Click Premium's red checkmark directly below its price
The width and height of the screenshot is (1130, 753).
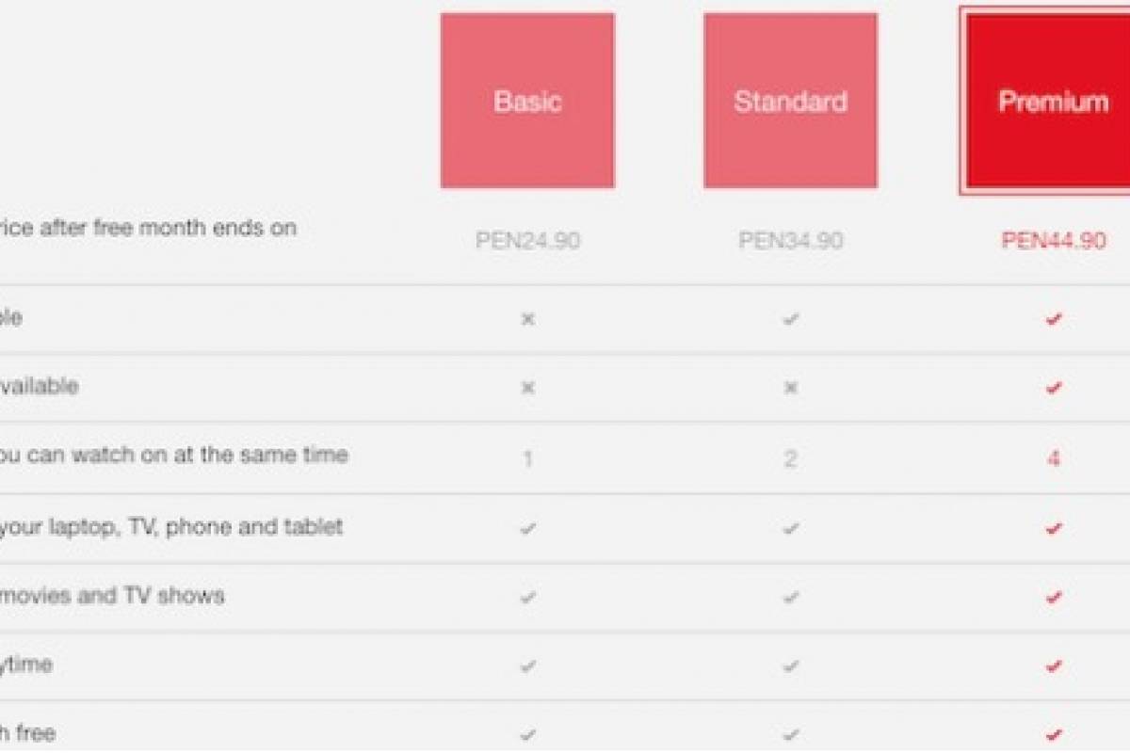pos(1054,319)
